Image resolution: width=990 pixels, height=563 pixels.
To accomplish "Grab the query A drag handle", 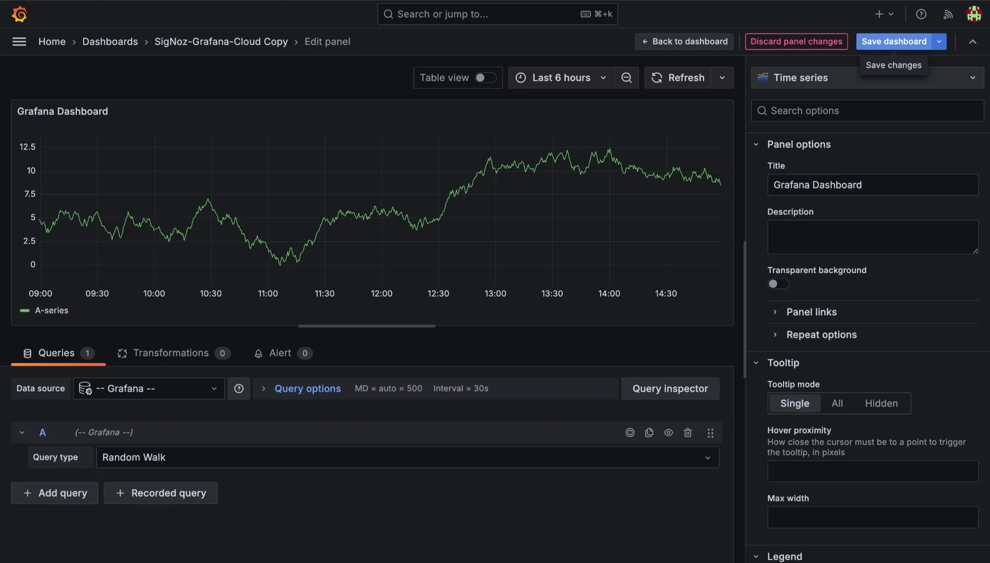I will [x=710, y=433].
